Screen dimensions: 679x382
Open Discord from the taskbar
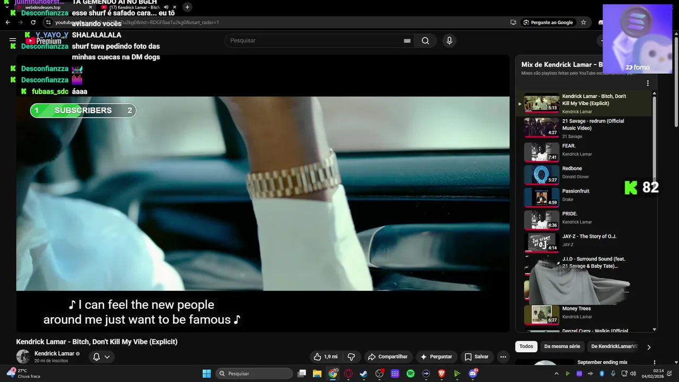coord(473,374)
